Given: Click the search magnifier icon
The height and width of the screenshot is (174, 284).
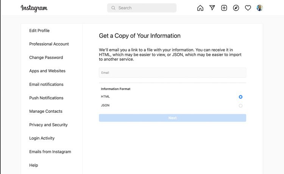Looking at the screenshot, I should click(x=113, y=8).
